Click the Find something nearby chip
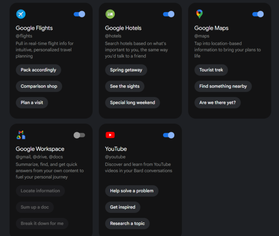The height and width of the screenshot is (236, 279). click(x=223, y=86)
